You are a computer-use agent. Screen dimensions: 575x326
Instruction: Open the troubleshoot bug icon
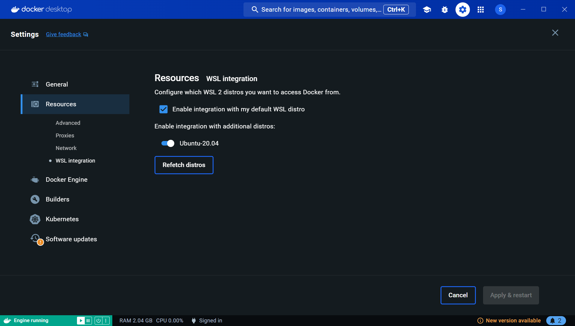(x=445, y=10)
